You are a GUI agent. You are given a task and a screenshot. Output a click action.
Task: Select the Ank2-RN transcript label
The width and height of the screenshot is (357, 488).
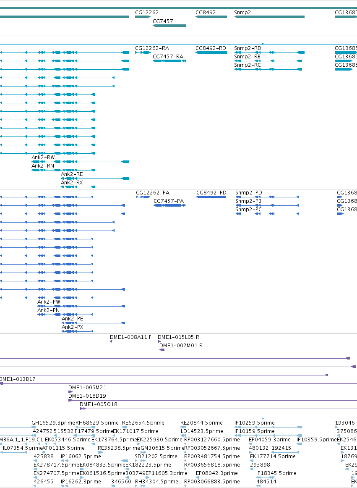(x=43, y=166)
